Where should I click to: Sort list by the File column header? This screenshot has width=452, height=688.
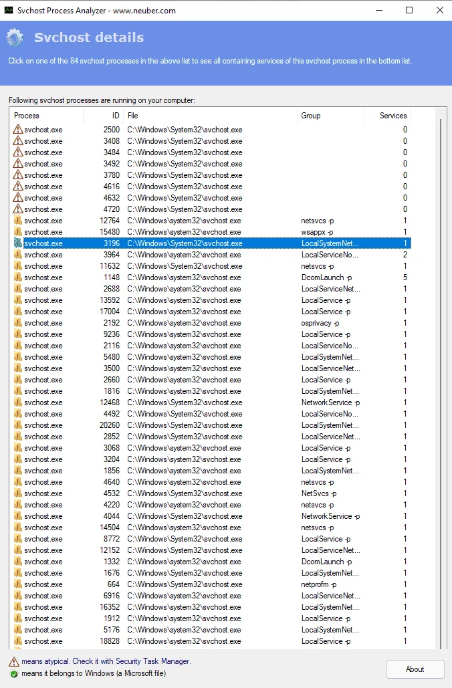(210, 116)
